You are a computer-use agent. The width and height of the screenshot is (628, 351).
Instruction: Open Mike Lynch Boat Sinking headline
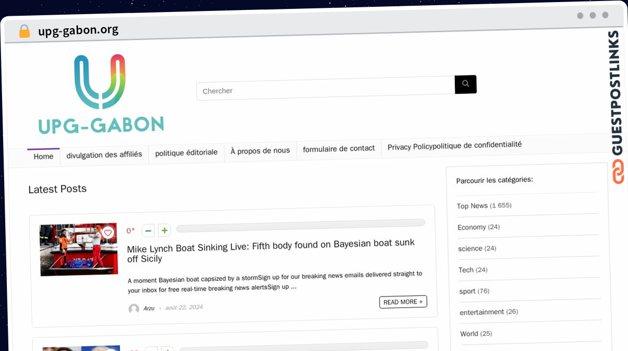[271, 250]
